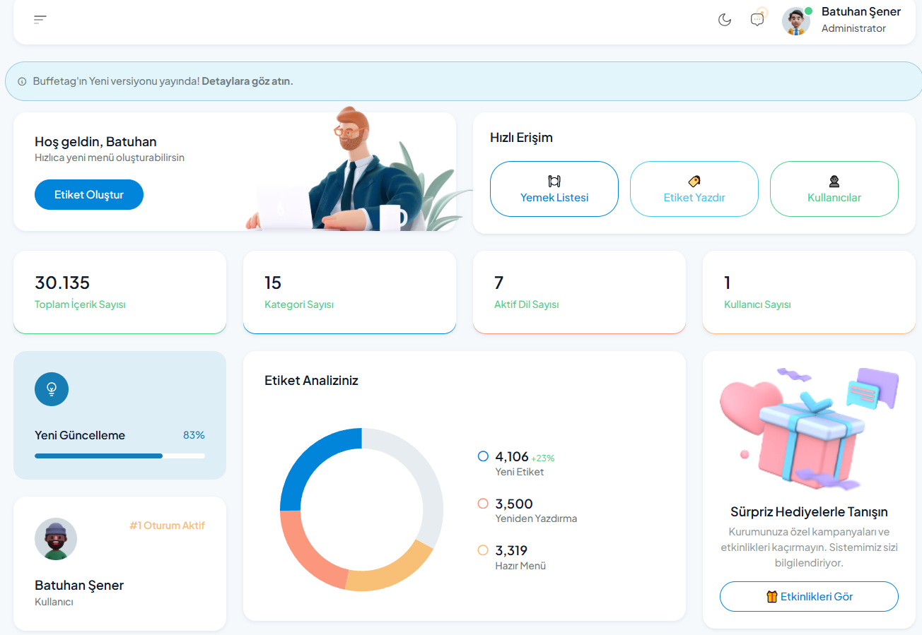Select the Yeniden Yazdırma legend circle
The width and height of the screenshot is (922, 635).
point(484,504)
